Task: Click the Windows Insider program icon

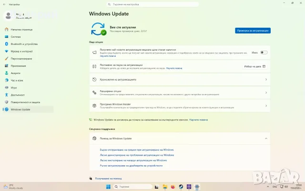Action: click(94, 106)
